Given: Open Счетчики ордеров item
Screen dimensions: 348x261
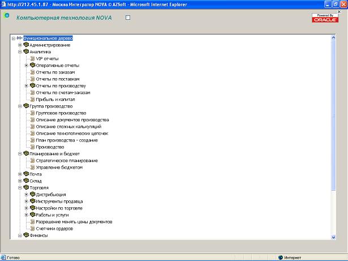Looking at the screenshot, I should point(54,229).
